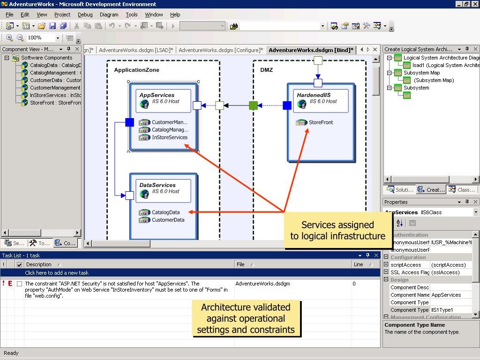480x360 pixels.
Task: Select lsad1 Logical System Architecture item
Action: (445, 65)
